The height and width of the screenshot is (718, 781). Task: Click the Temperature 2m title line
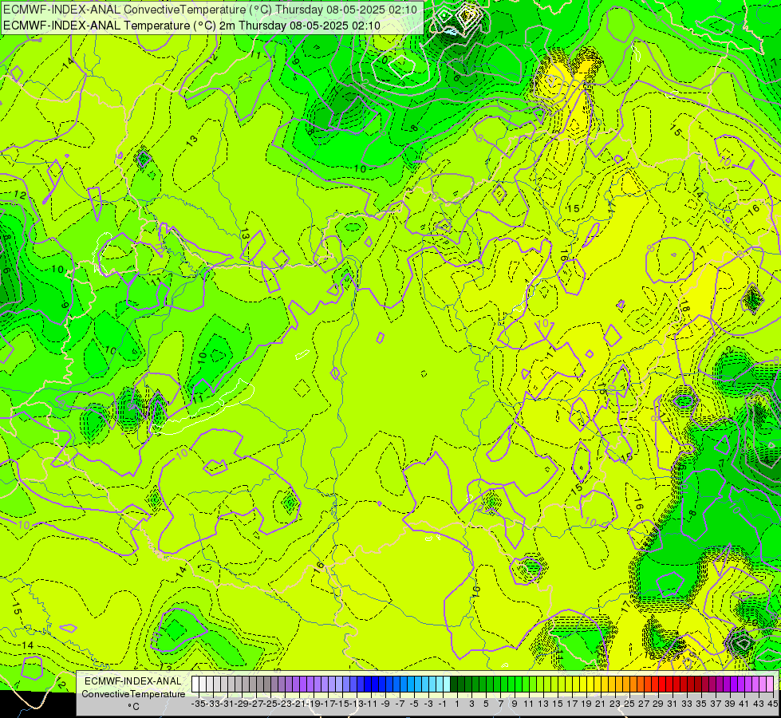click(x=191, y=26)
